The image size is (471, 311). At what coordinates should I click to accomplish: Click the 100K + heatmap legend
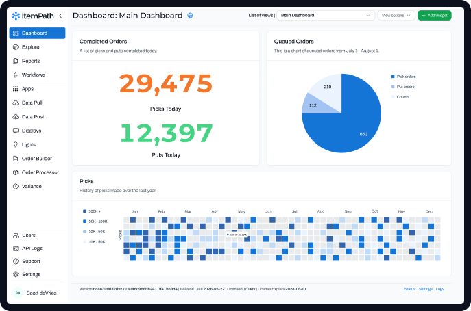(92, 211)
